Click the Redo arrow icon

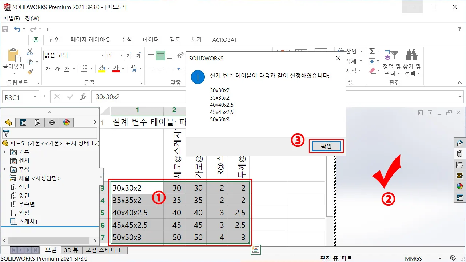(33, 29)
